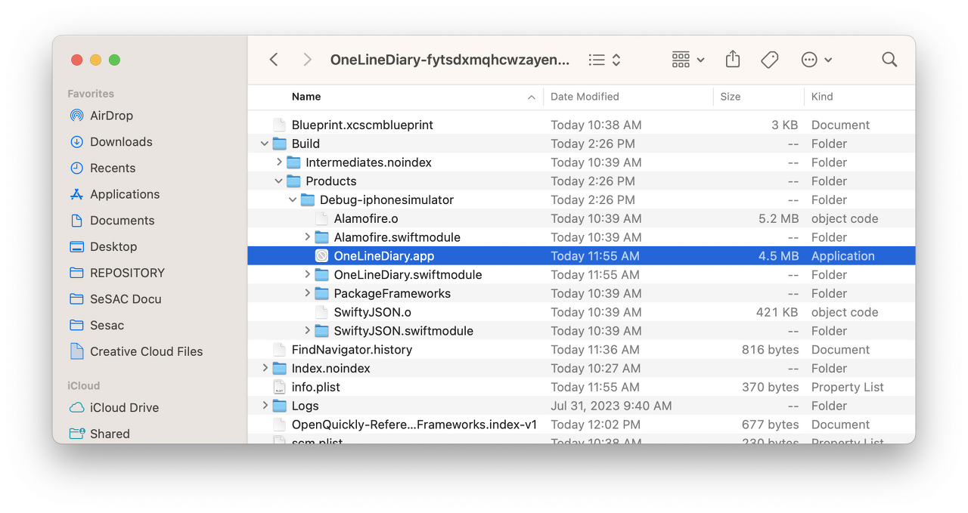Select the Debug-iphonesimulator folder icon
This screenshot has height=513, width=968.
[x=308, y=200]
